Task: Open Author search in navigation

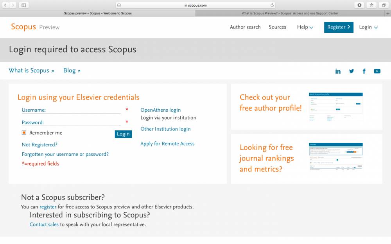Action: (x=245, y=27)
